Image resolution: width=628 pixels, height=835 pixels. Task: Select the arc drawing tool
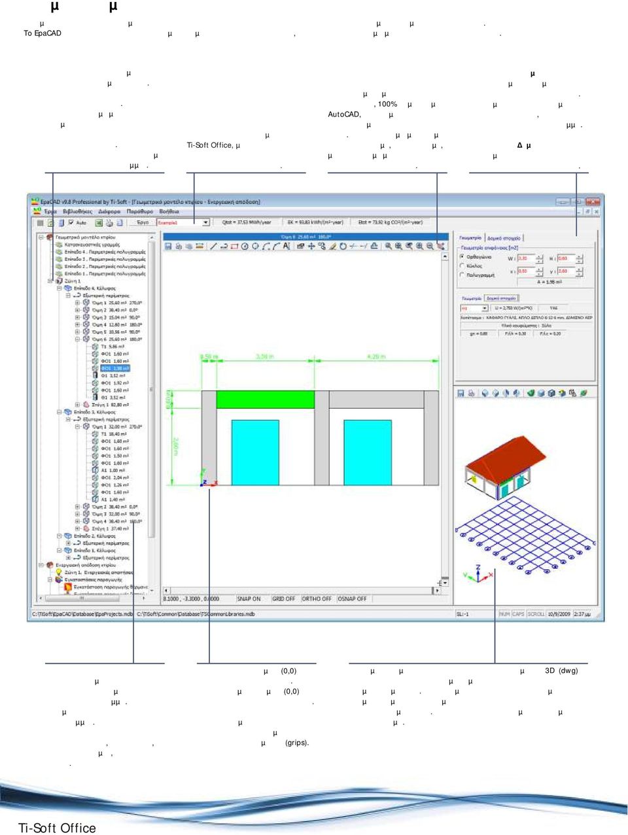[266, 246]
